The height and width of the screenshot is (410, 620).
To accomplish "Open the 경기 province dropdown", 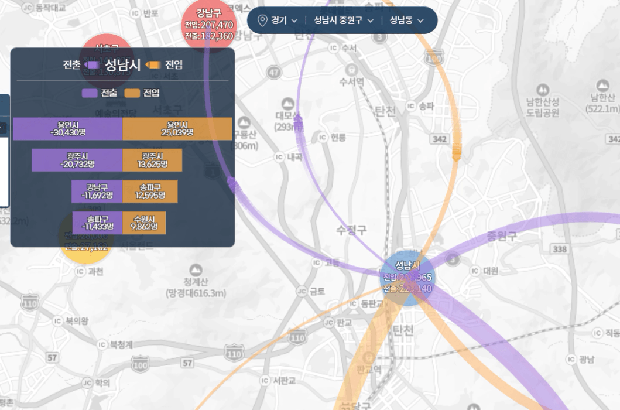I will click(285, 20).
